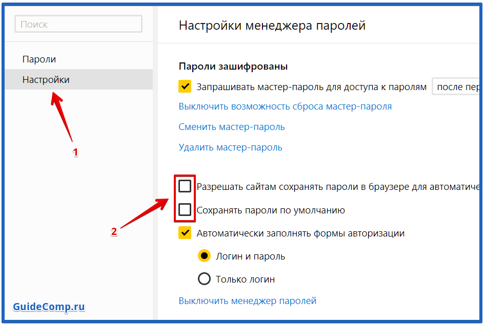Uncheck Автоматически заполнять формы авторизации
This screenshot has height=325, width=485.
click(185, 233)
